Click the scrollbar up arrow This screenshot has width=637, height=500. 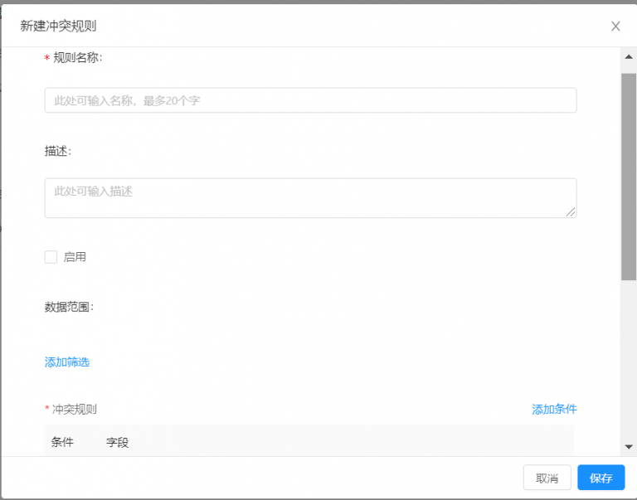point(629,57)
